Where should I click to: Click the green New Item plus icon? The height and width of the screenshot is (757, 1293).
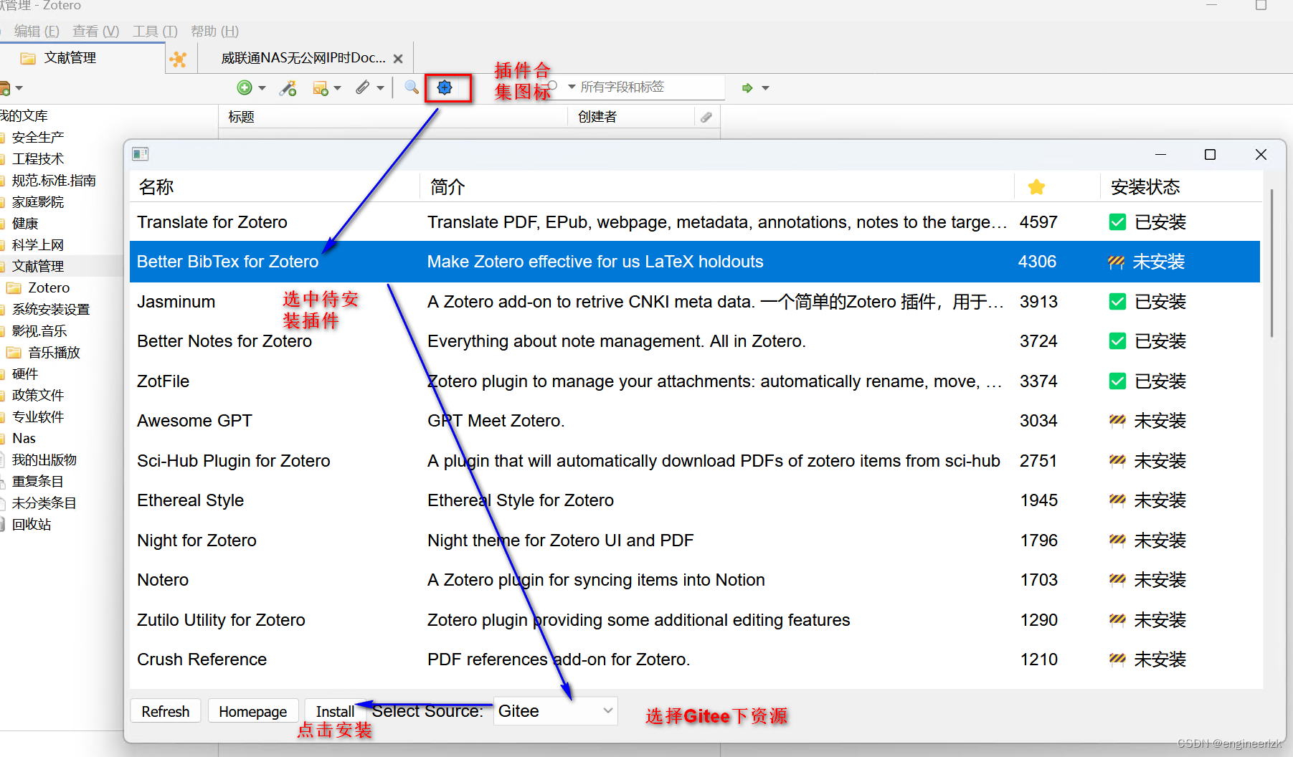point(245,87)
